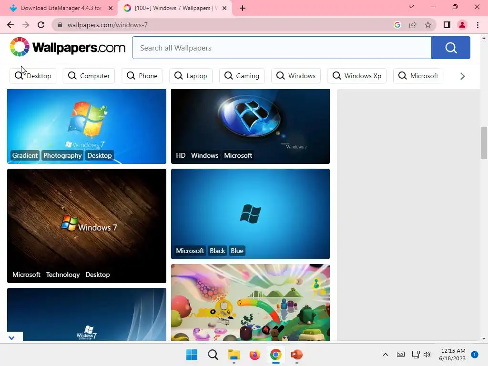Click the browser back arrow
The height and width of the screenshot is (366, 488).
10,25
